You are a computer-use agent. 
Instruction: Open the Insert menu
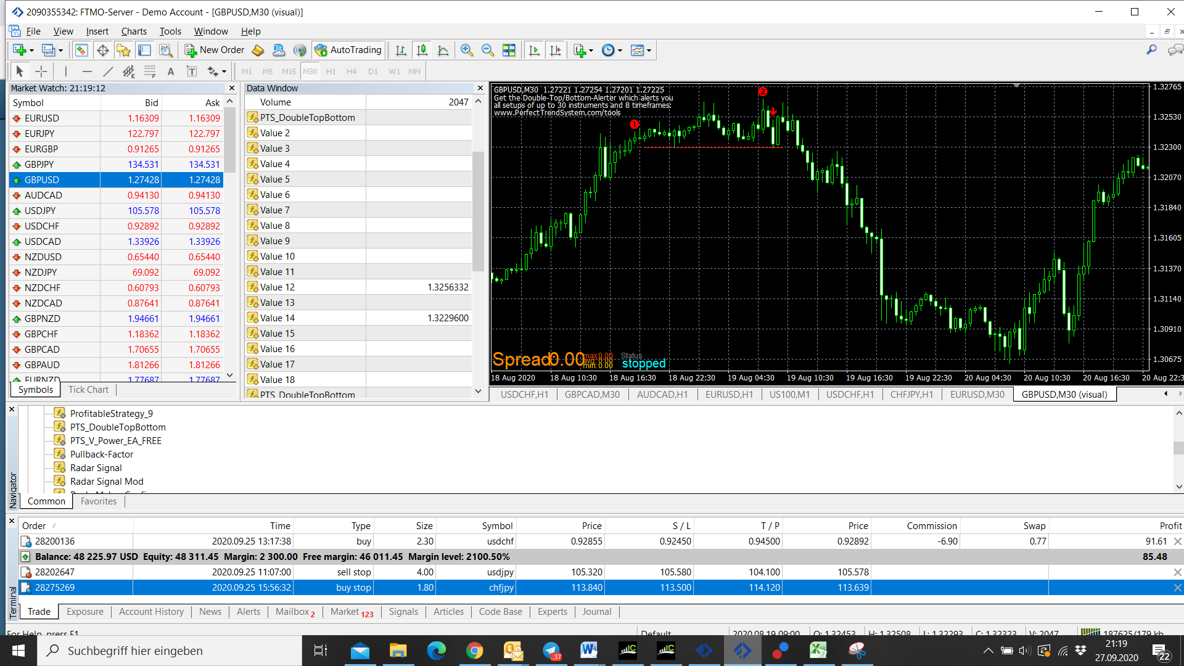97,31
